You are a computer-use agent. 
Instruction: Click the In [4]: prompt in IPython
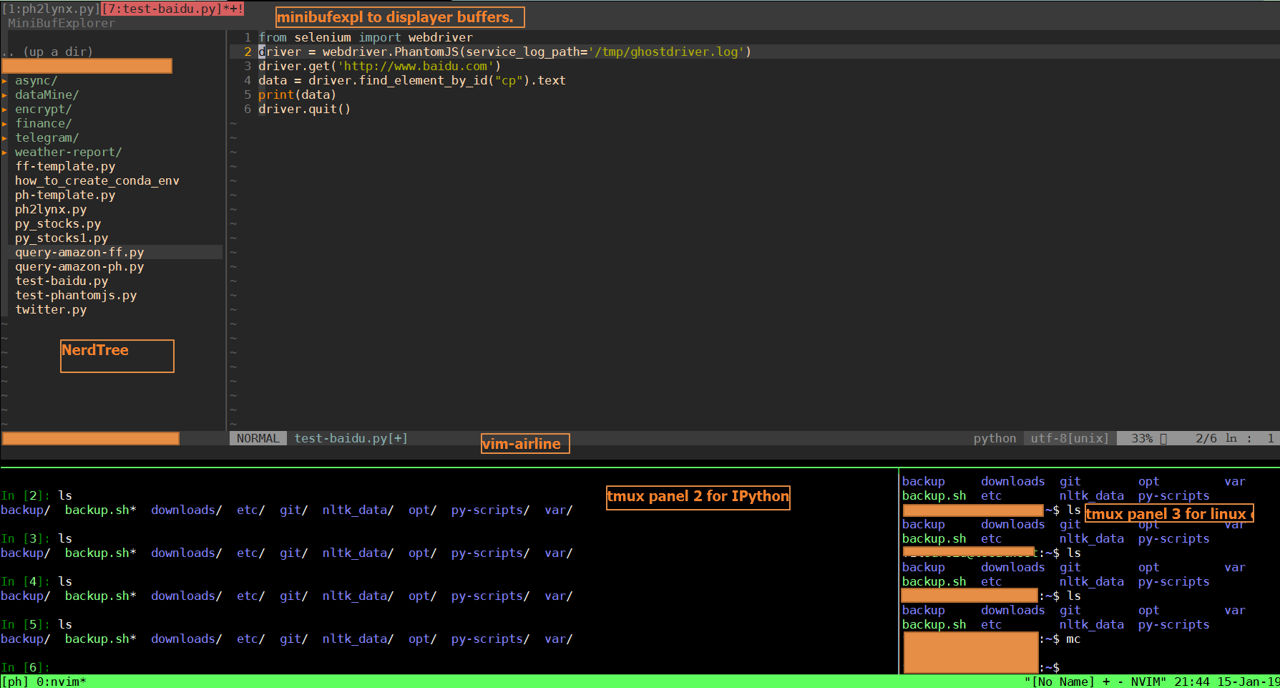[26, 582]
